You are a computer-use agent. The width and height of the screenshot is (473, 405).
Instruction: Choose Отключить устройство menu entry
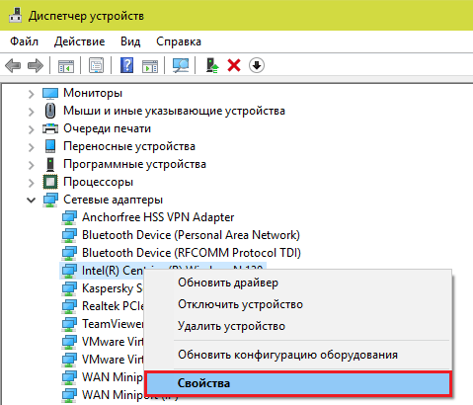(240, 304)
